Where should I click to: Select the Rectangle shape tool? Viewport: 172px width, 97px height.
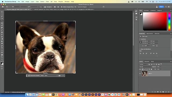pyautogui.click(x=2, y=53)
